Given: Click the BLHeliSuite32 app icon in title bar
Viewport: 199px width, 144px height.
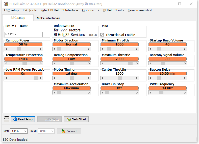Looking at the screenshot, I should (x=6, y=4).
